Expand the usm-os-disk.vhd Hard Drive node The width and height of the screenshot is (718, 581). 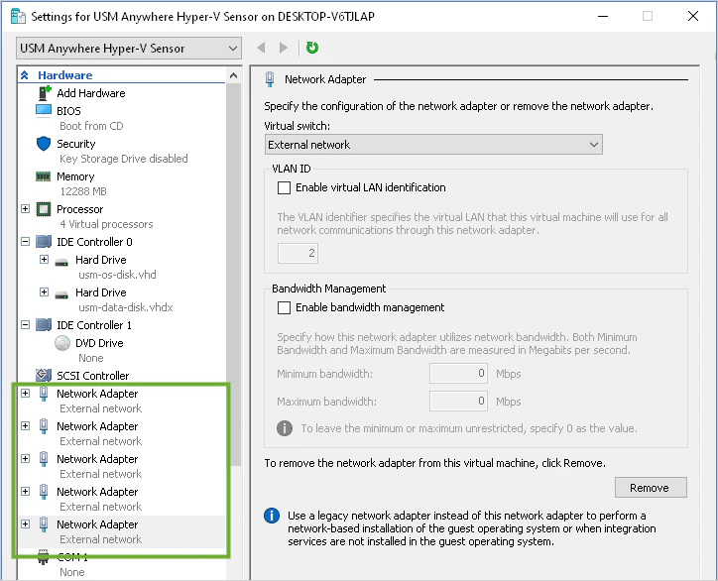pyautogui.click(x=44, y=259)
